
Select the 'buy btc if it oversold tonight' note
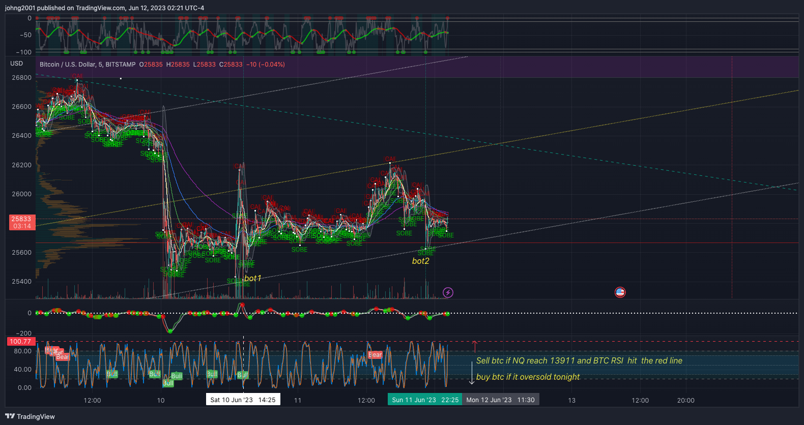pos(528,377)
